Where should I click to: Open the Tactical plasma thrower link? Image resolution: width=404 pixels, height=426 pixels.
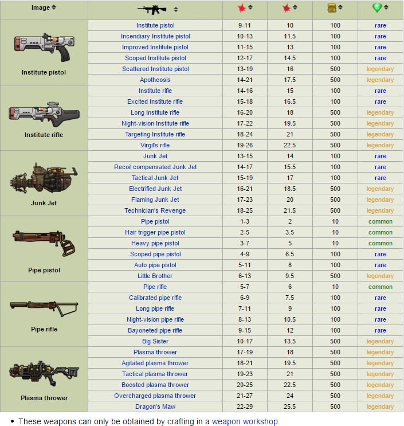coord(155,374)
